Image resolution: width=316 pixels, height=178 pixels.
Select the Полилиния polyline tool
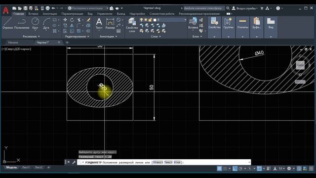click(x=22, y=23)
